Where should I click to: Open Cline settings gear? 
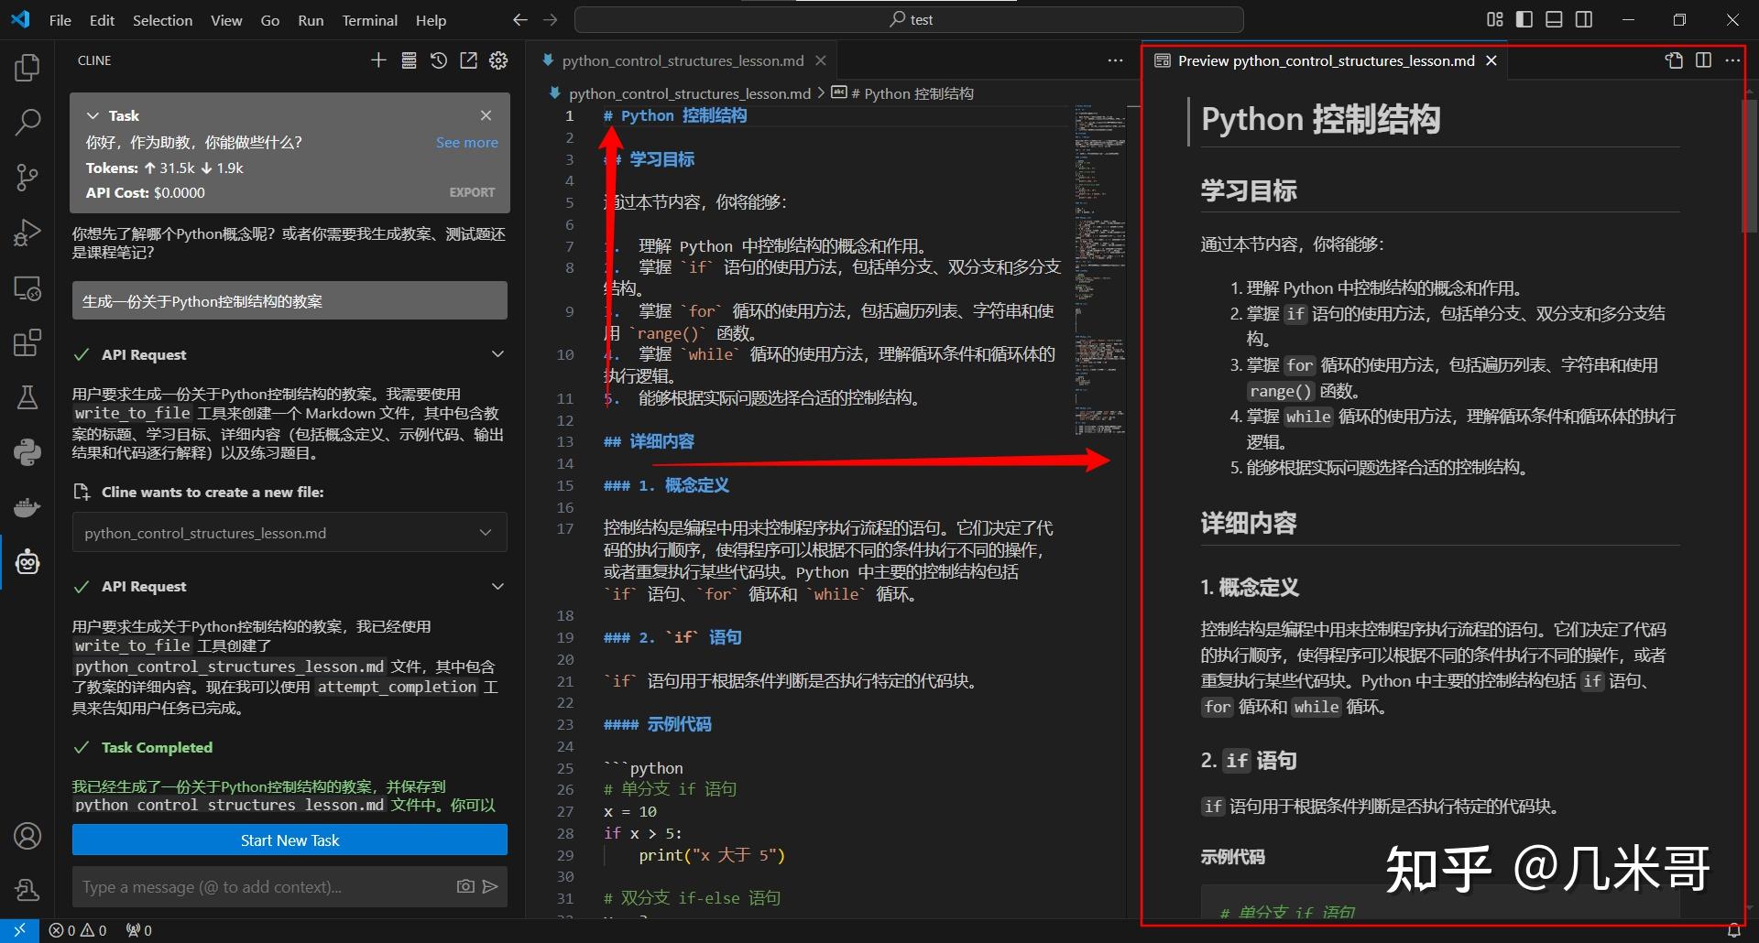click(498, 60)
